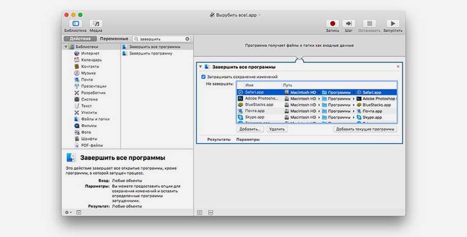Collapse the Библиотеки tree triangle
Image resolution: width=467 pixels, height=237 pixels.
click(66, 47)
